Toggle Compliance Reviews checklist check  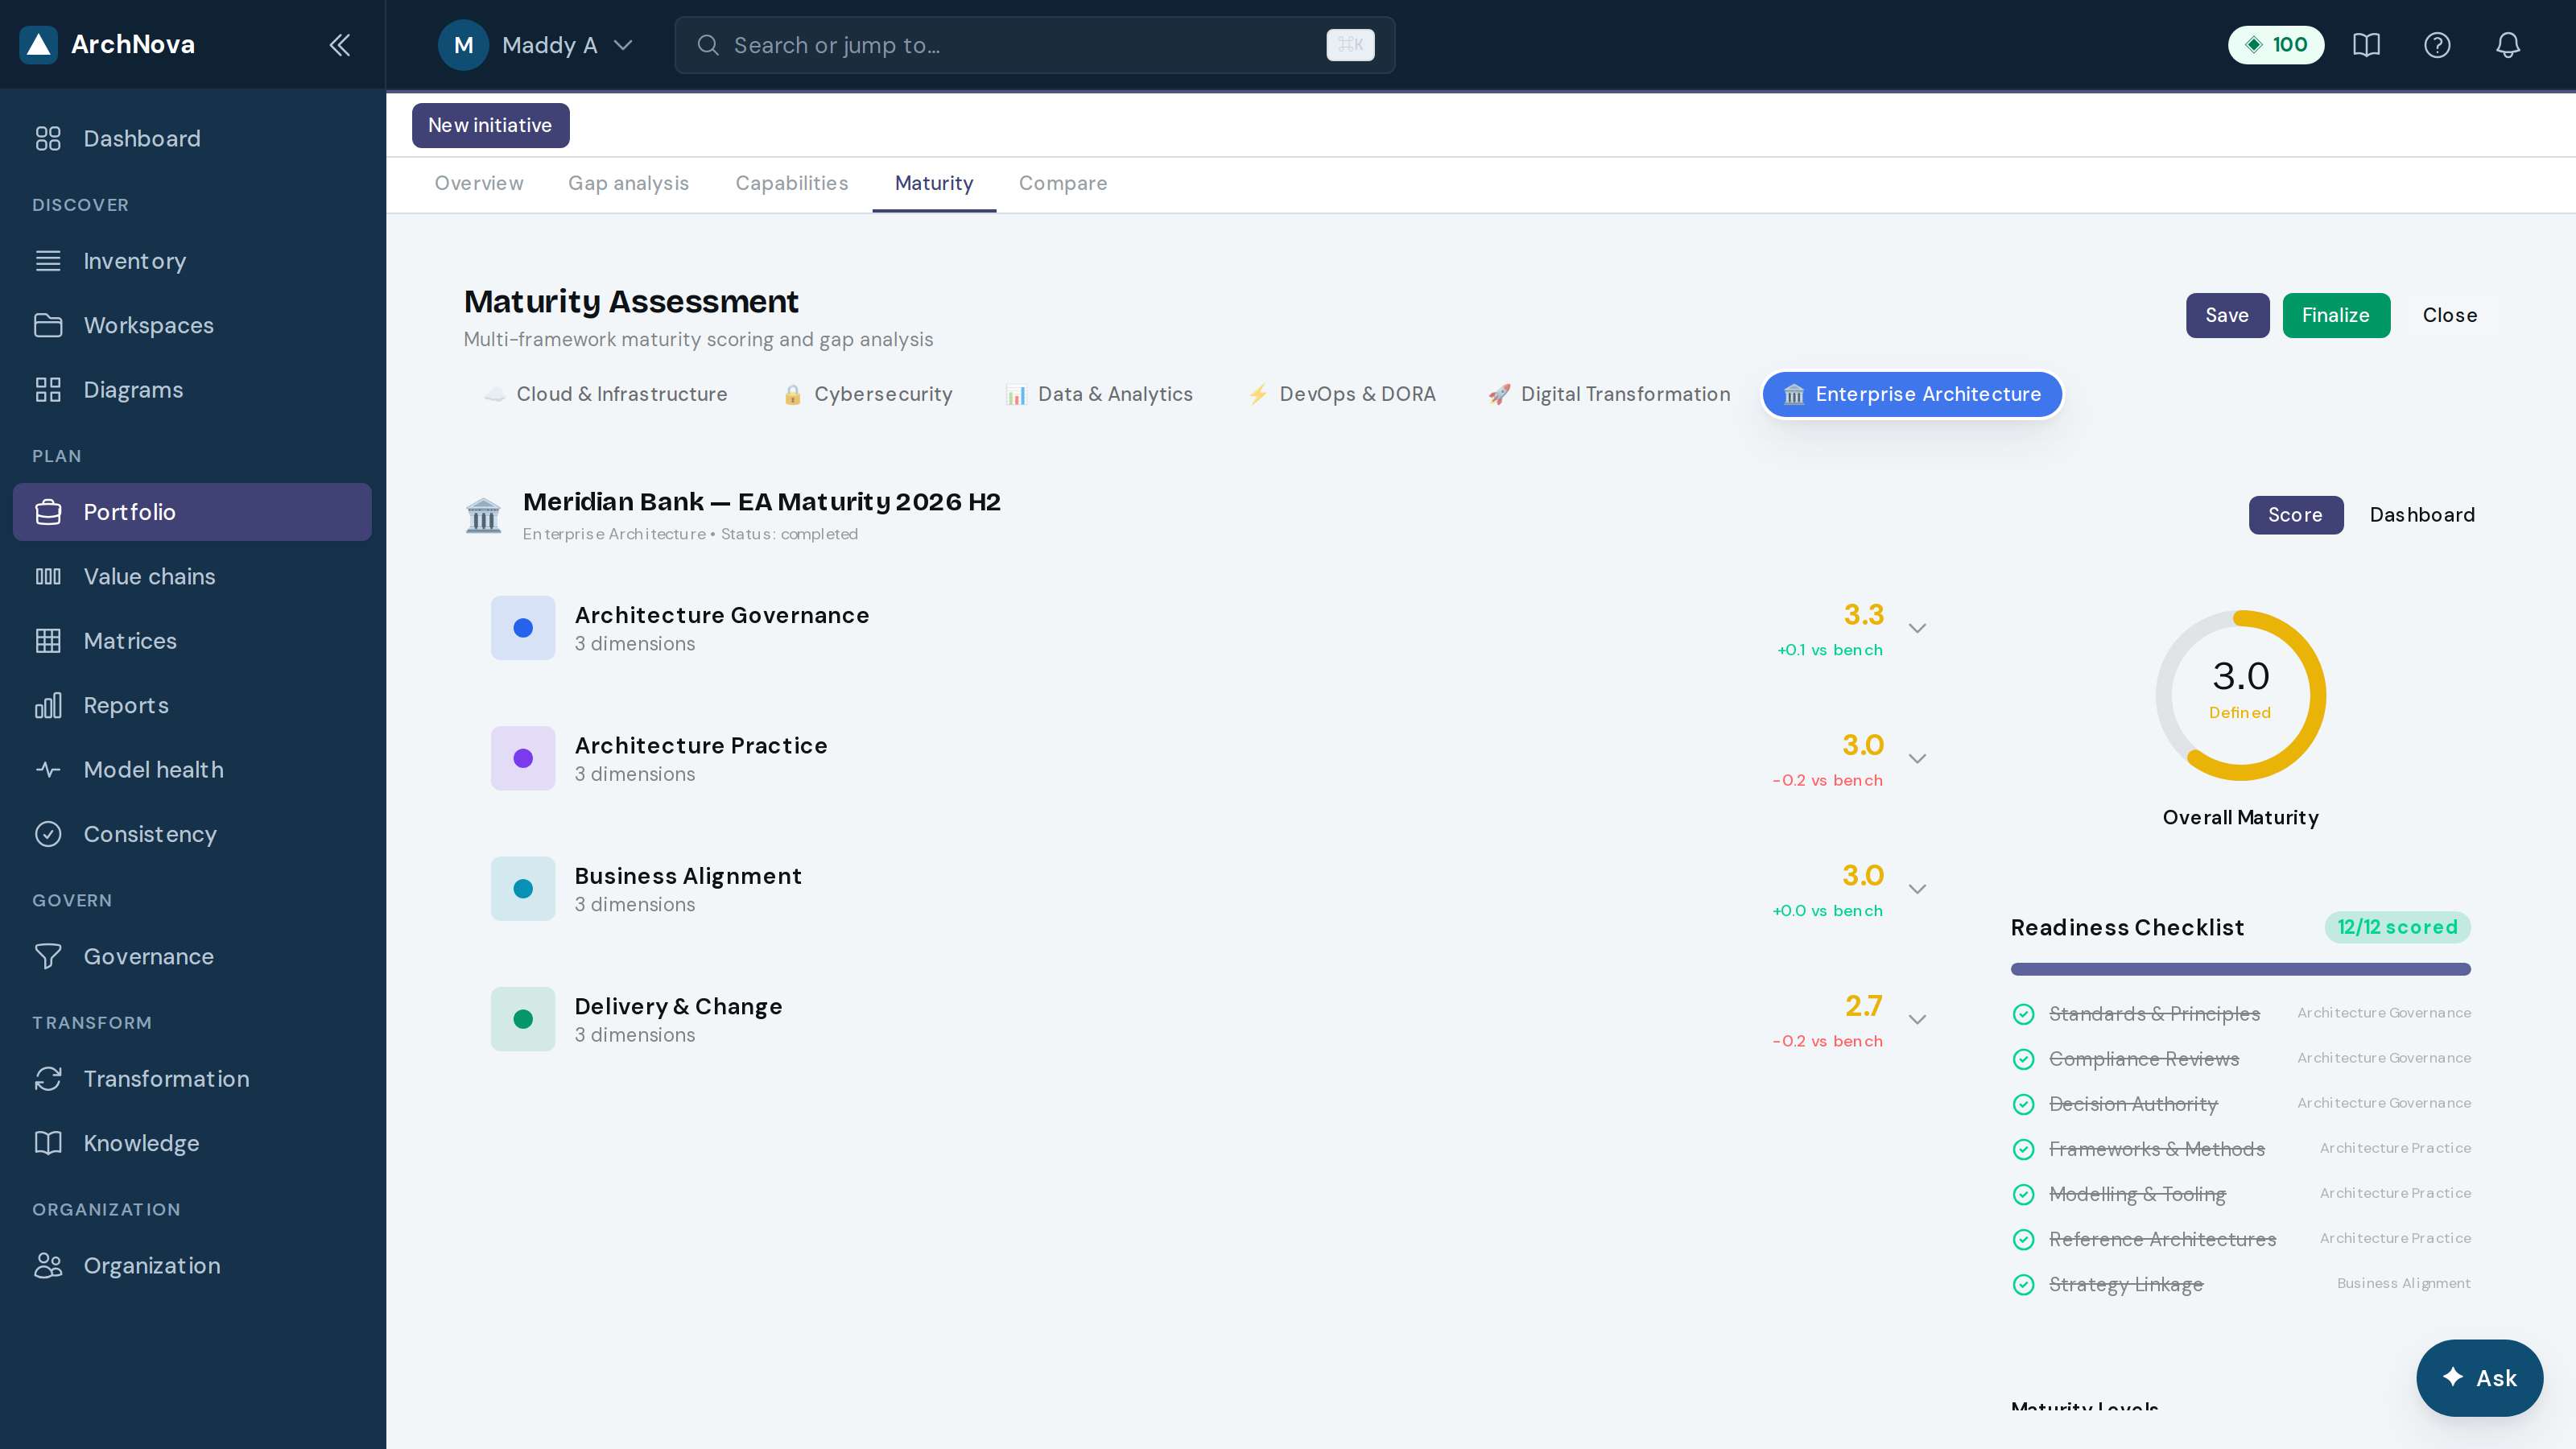[2023, 1059]
